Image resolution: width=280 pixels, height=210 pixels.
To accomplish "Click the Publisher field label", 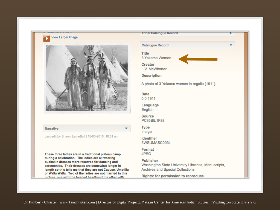I will tap(150, 161).
